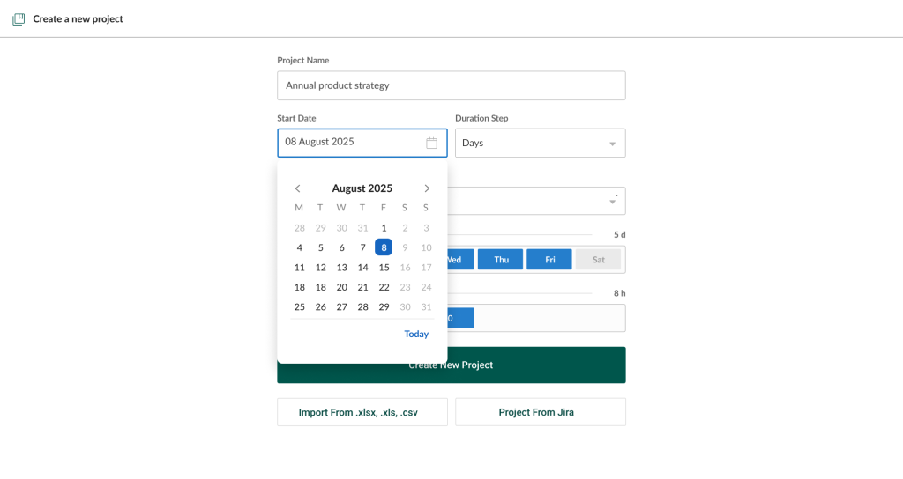Viewport: 903px width, 479px height.
Task: Go to previous month in date picker
Action: tap(298, 188)
